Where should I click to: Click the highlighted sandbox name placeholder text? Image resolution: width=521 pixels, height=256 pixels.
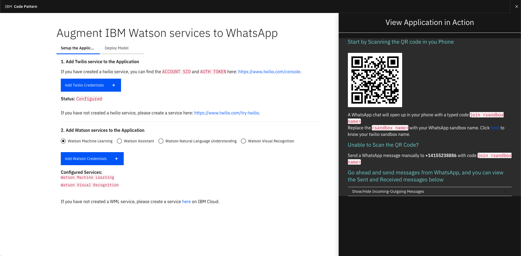[390, 128]
